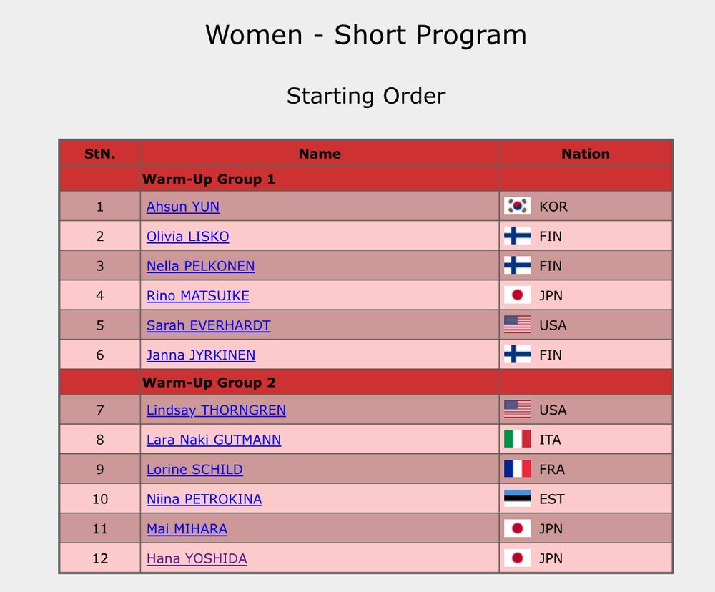Open Sarah EVERHARDT profile link
The height and width of the screenshot is (592, 715).
[208, 325]
